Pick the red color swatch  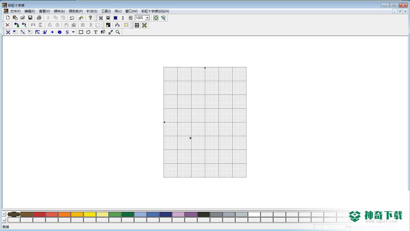[39, 214]
